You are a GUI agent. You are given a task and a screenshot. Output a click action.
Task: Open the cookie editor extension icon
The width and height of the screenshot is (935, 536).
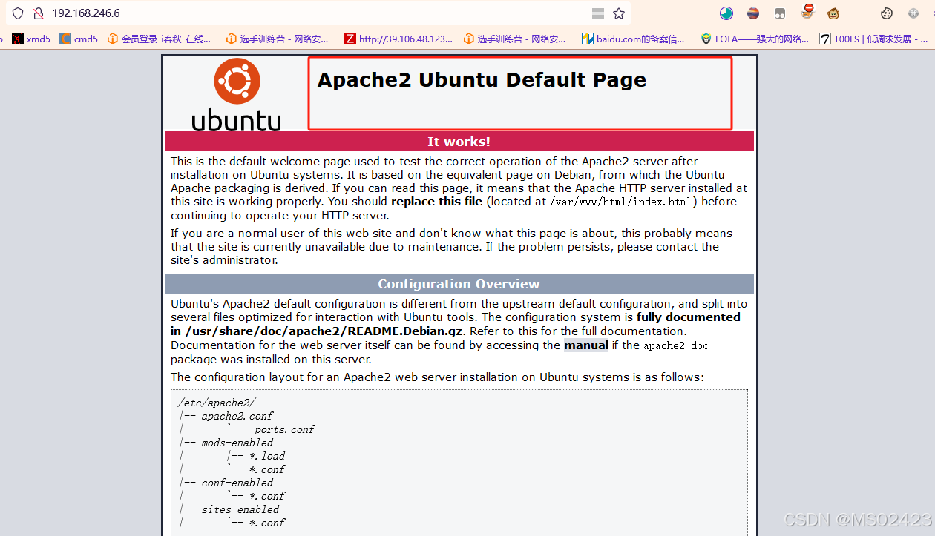coord(887,13)
